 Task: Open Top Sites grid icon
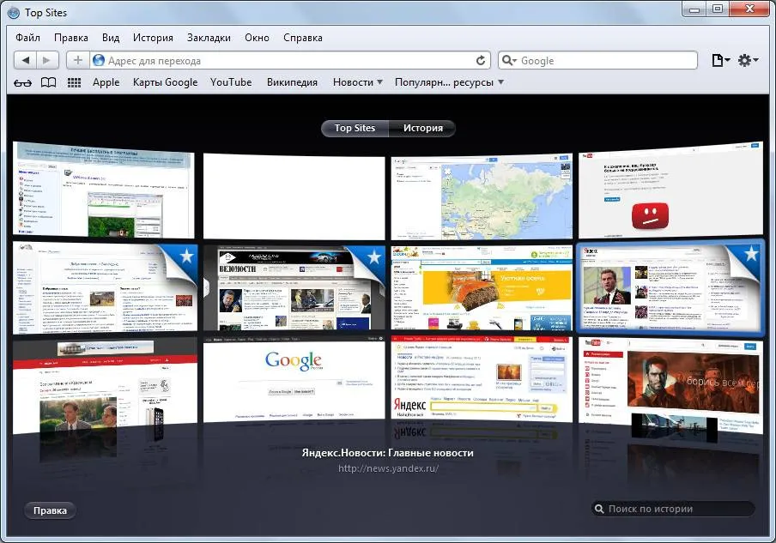click(x=74, y=82)
